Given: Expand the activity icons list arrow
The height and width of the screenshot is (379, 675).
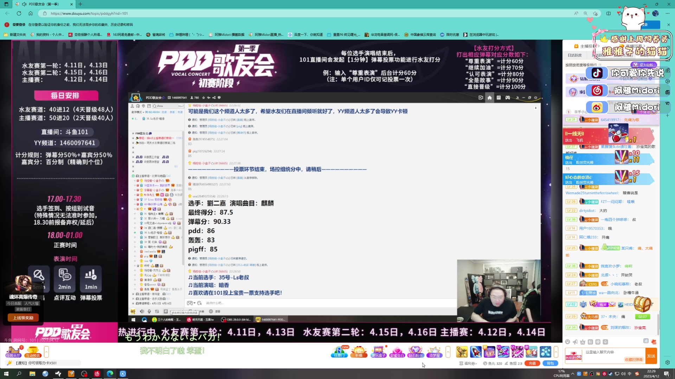Looking at the screenshot, I should (448, 351).
